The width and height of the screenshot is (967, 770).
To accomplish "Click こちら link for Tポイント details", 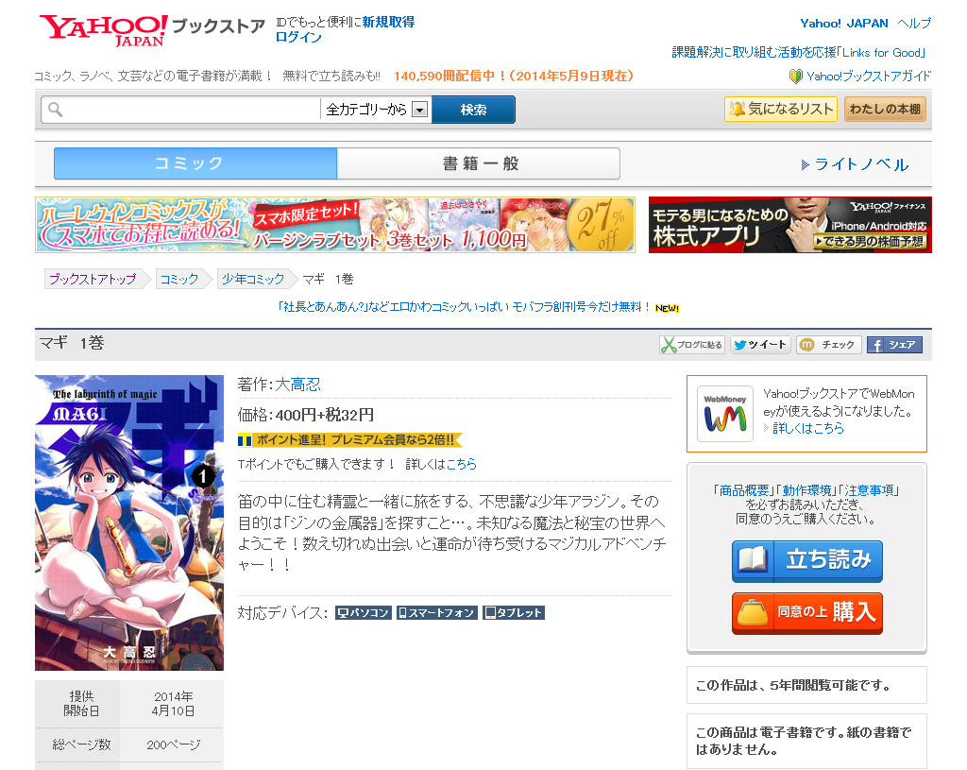I will point(461,464).
